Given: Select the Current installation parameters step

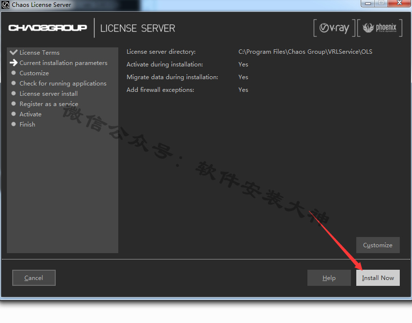Looking at the screenshot, I should (64, 63).
